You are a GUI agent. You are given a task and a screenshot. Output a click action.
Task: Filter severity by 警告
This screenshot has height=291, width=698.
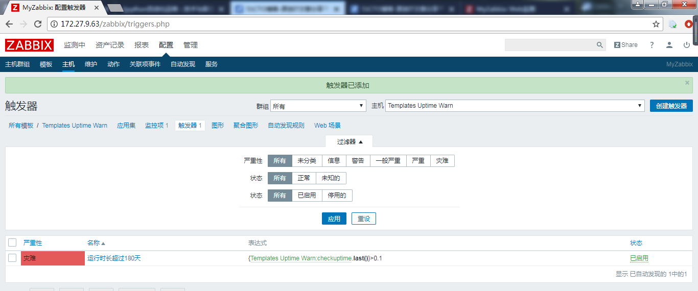[358, 161]
